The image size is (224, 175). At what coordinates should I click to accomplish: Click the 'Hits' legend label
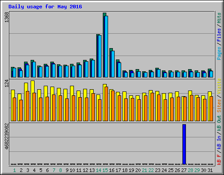point(219,18)
